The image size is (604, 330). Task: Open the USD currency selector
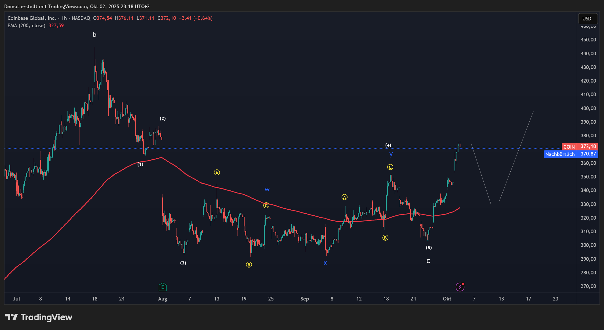587,19
